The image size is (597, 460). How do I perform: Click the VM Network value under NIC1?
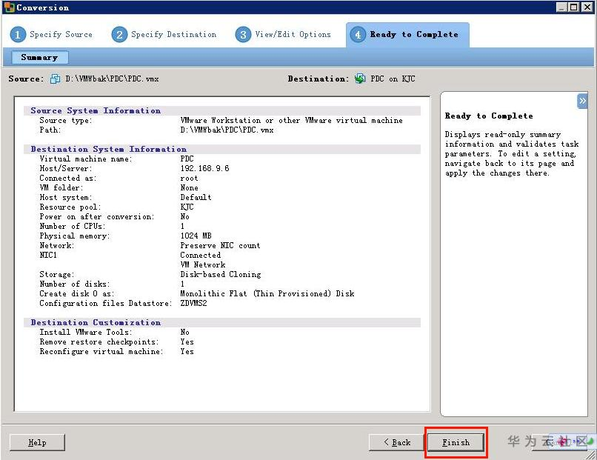tap(202, 264)
